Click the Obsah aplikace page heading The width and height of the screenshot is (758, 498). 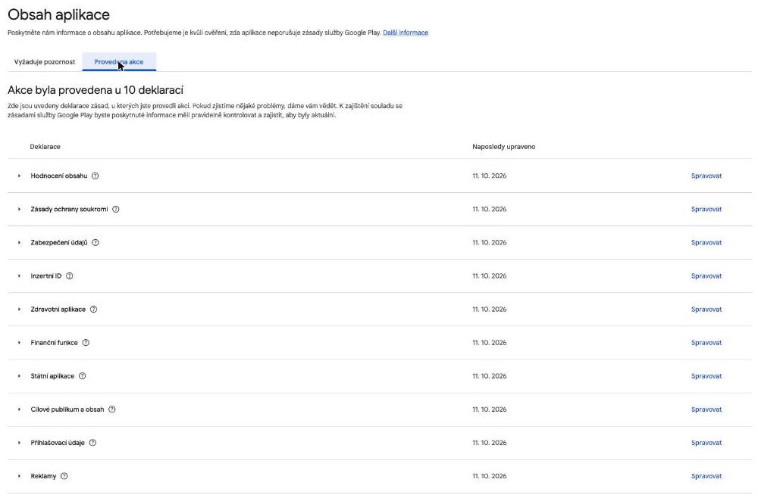tap(58, 14)
